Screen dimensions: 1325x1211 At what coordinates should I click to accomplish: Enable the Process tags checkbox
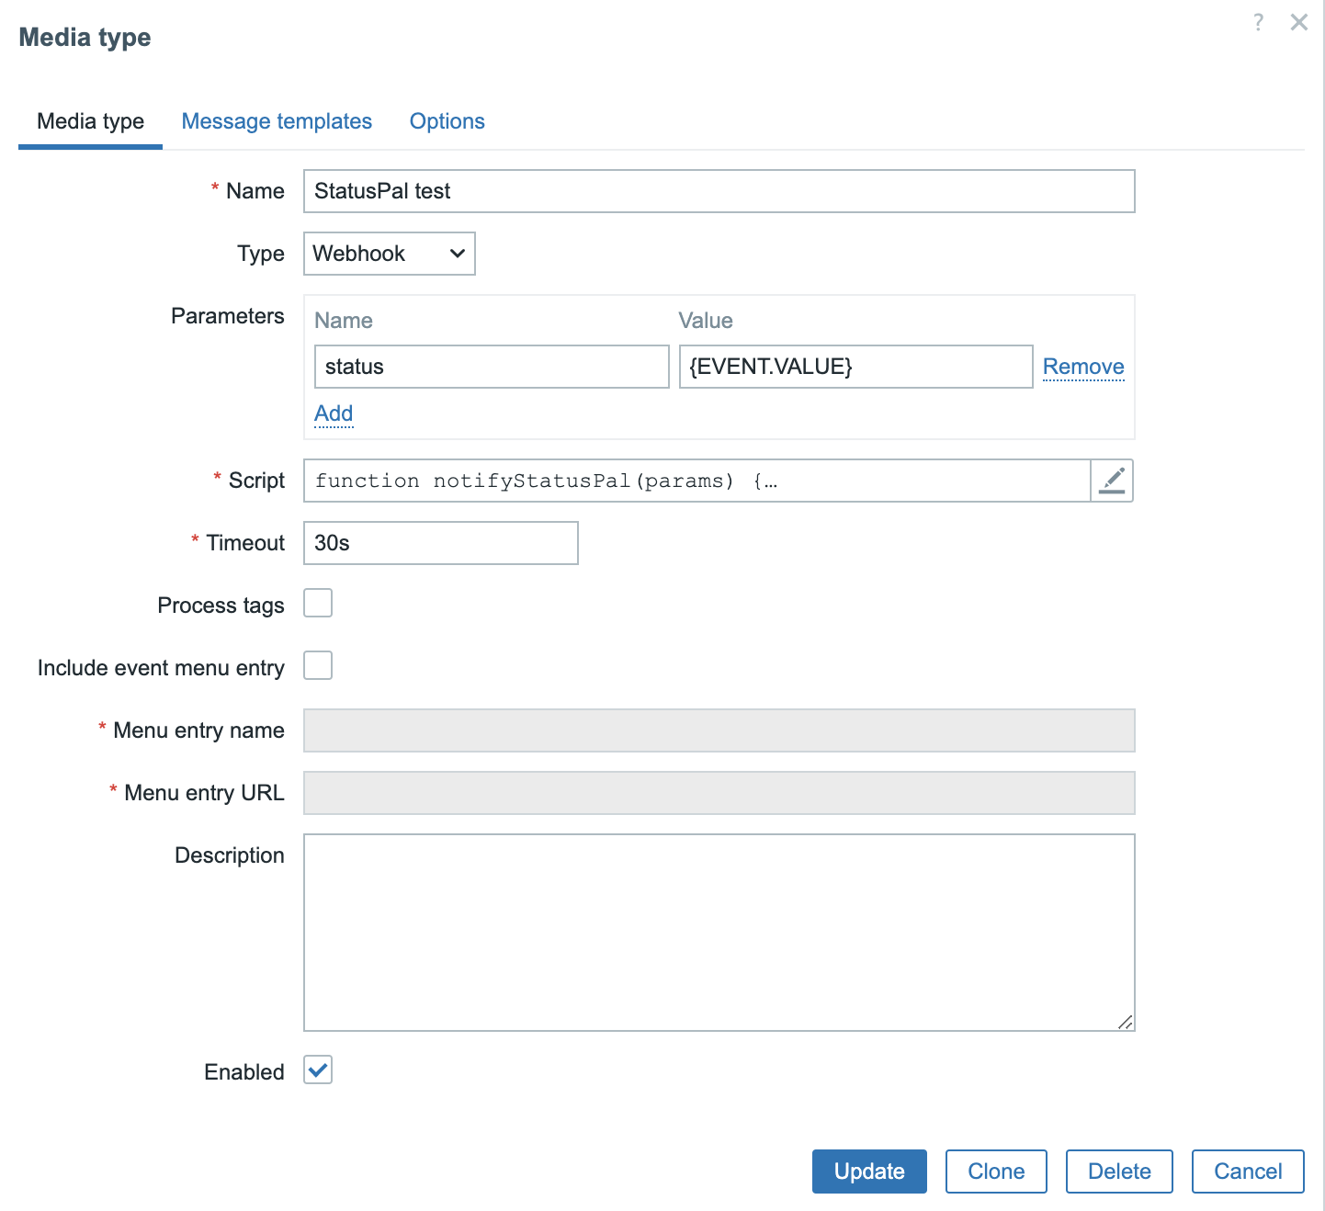click(x=318, y=604)
